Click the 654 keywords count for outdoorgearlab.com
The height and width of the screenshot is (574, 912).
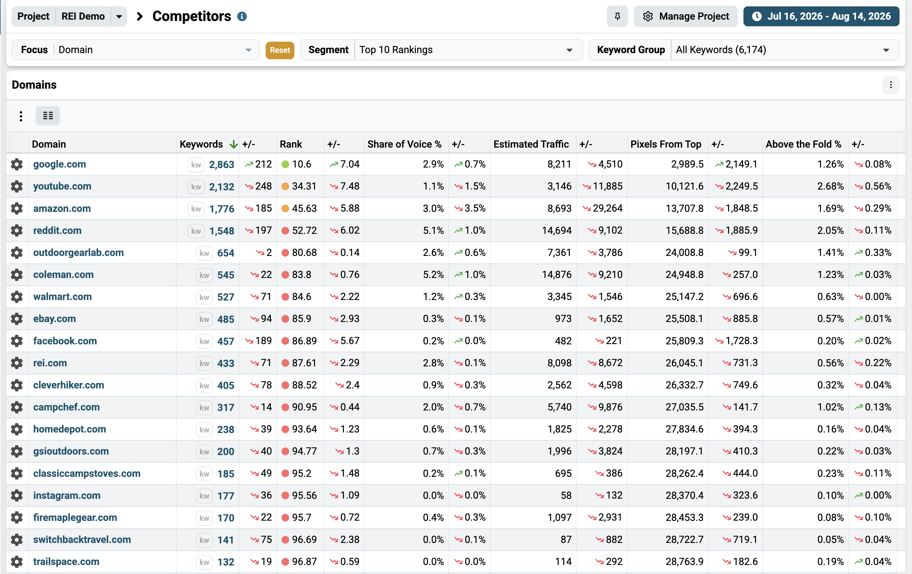(226, 253)
